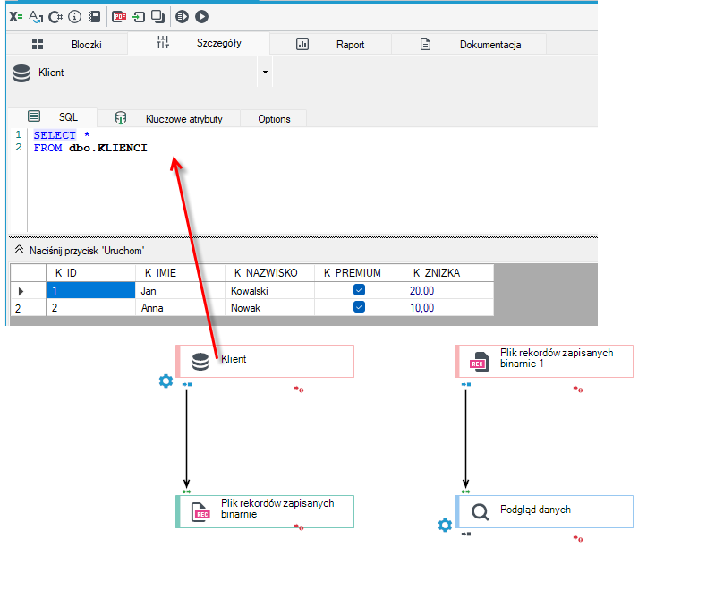Click the Run play toolbar button
Screen dimensions: 715x591
201,17
